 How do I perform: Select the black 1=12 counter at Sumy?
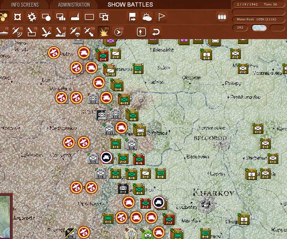click(102, 115)
